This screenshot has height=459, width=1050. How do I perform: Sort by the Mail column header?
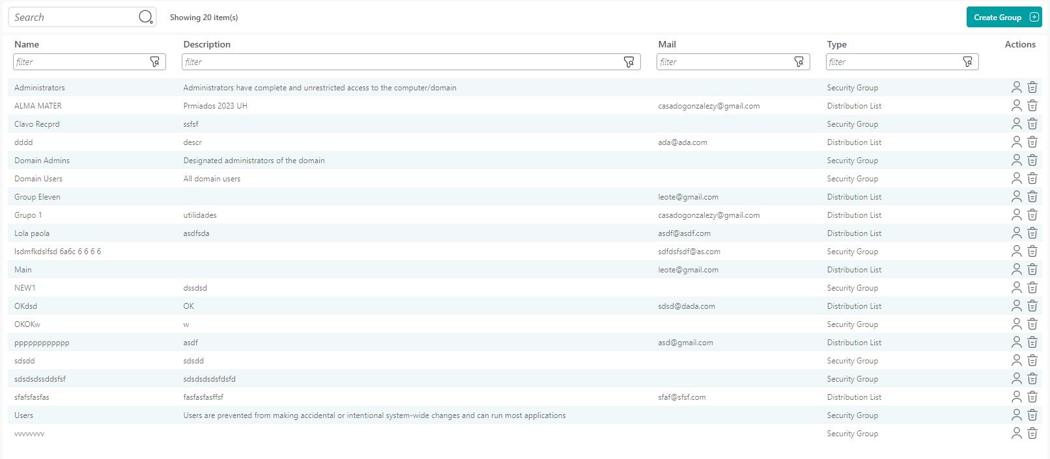(x=667, y=44)
